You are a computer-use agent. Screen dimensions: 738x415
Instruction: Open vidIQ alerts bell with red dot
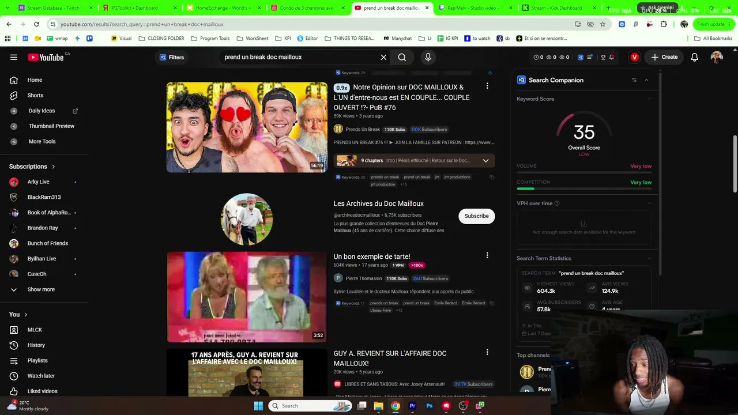click(612, 57)
